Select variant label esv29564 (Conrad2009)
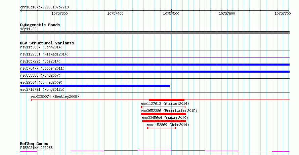This screenshot has width=299, height=155. click(41, 82)
